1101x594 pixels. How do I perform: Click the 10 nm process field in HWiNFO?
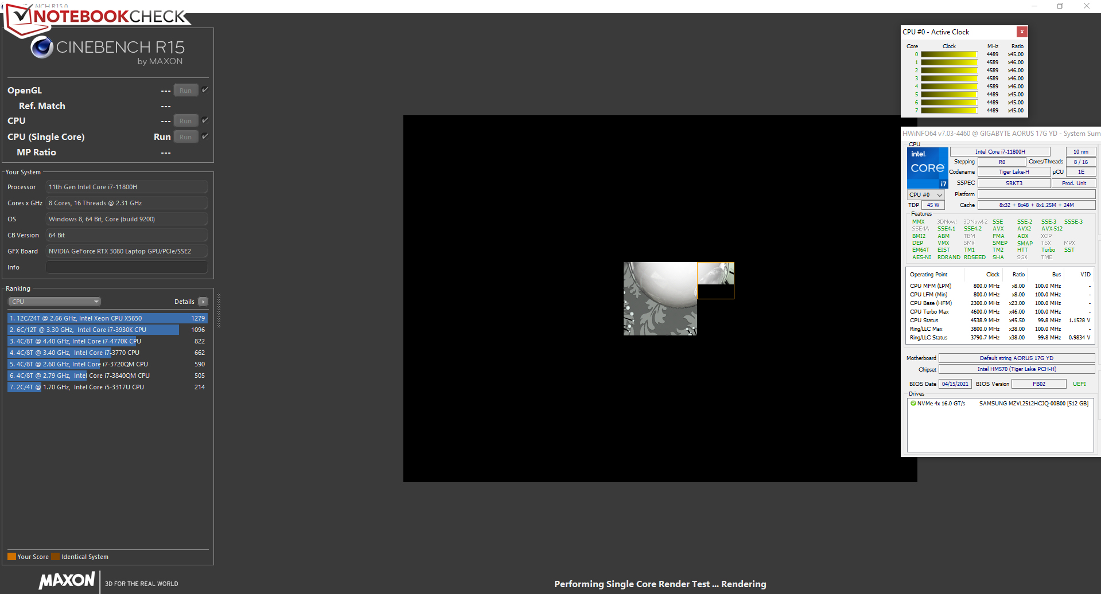click(1081, 152)
